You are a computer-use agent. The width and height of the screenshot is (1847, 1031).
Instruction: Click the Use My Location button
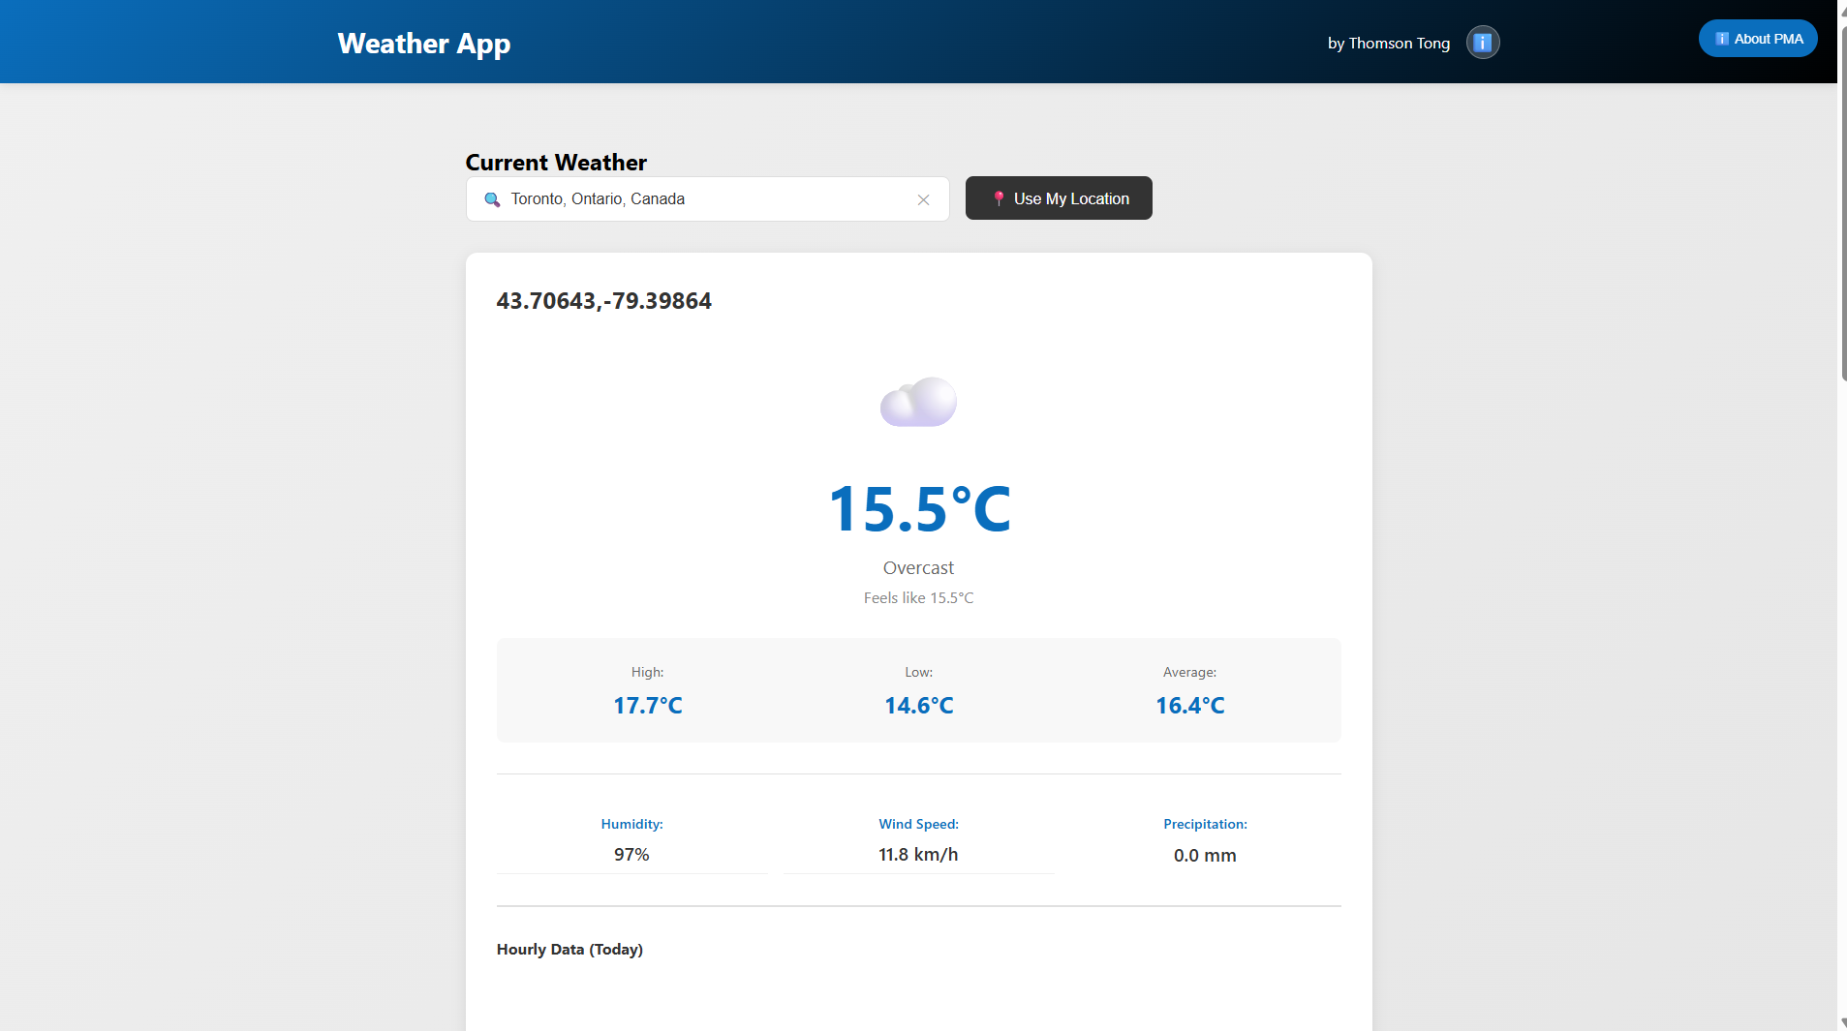(x=1059, y=198)
